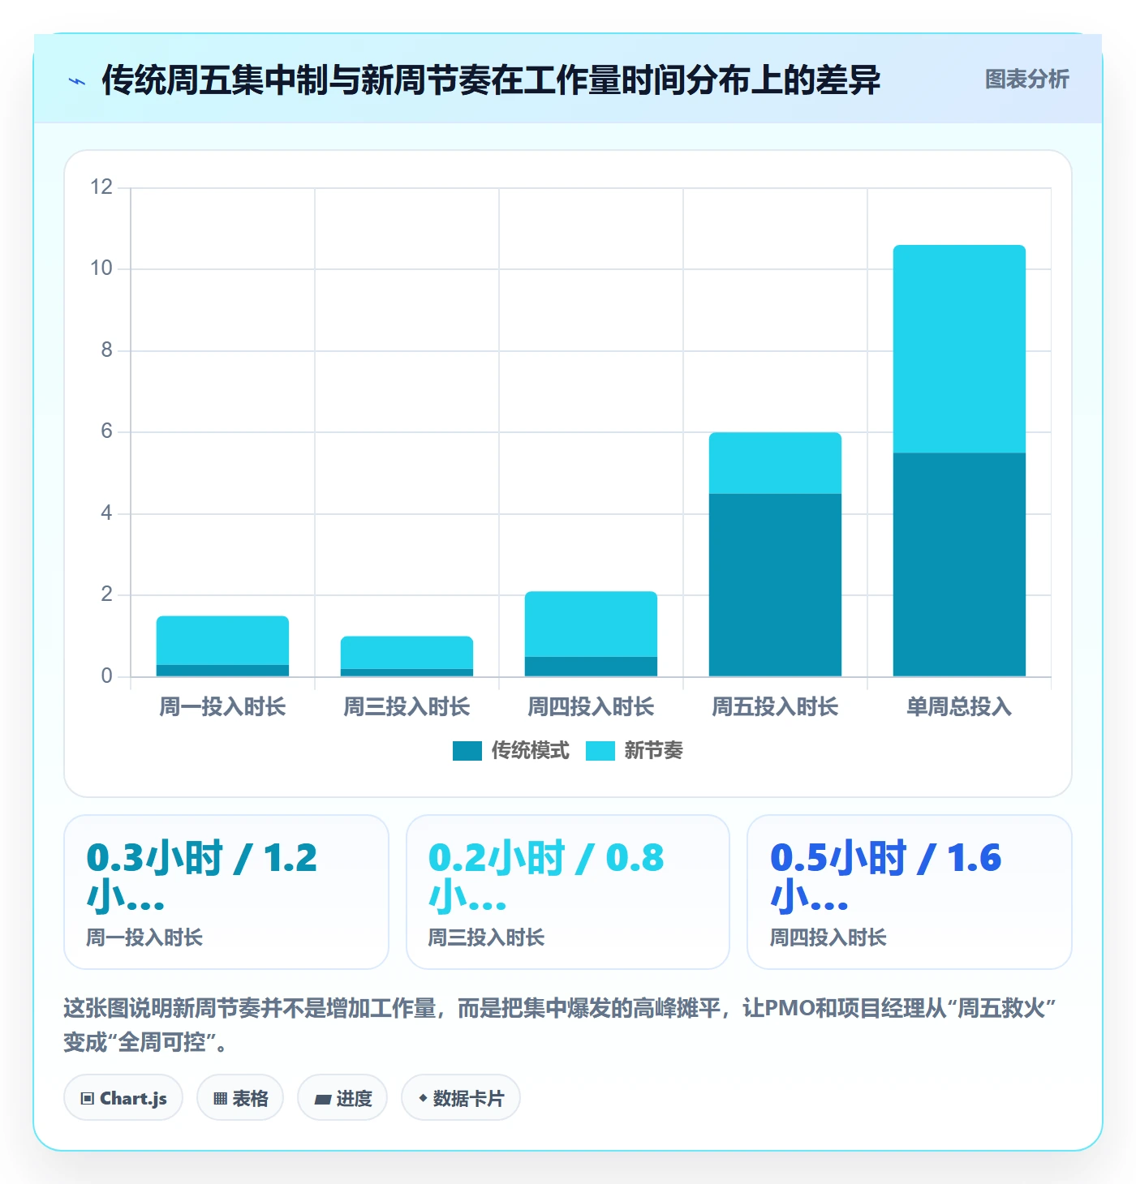Click the 新节奏 bar segment for 周四投入时长
The image size is (1136, 1184).
tap(591, 624)
